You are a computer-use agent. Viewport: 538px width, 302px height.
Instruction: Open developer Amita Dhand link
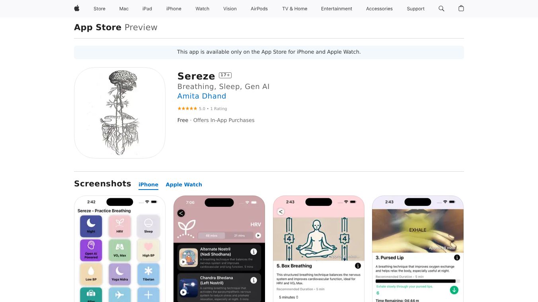(x=202, y=96)
